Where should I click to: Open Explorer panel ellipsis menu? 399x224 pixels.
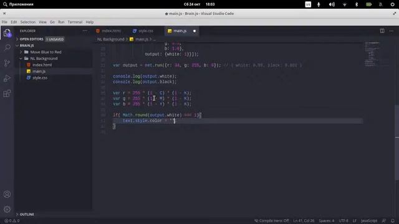[x=85, y=31]
